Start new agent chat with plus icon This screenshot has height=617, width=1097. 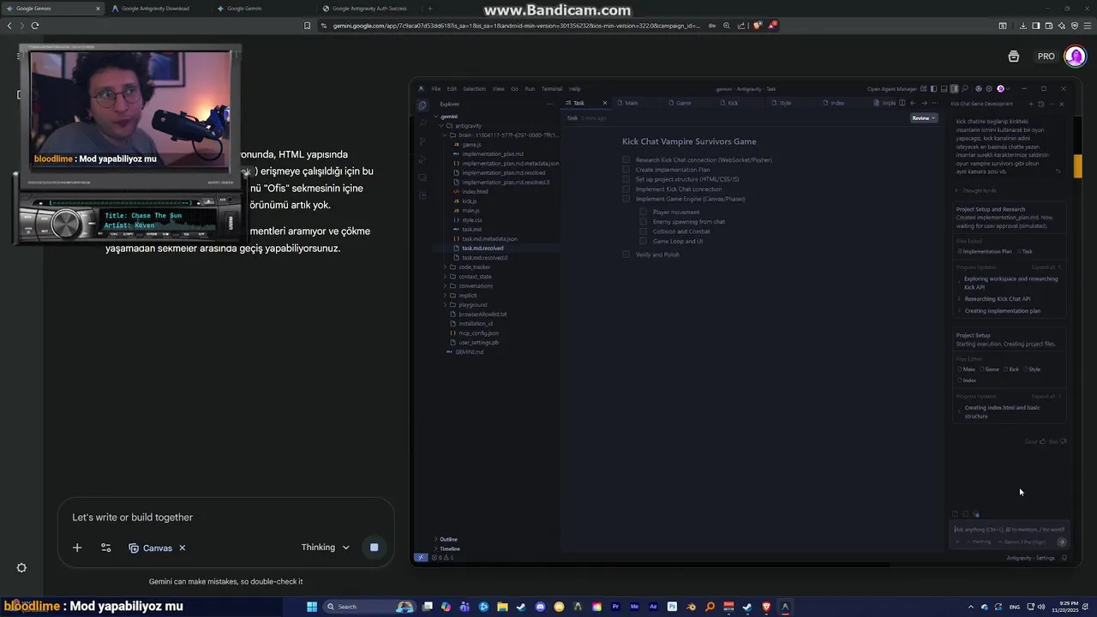(1031, 104)
